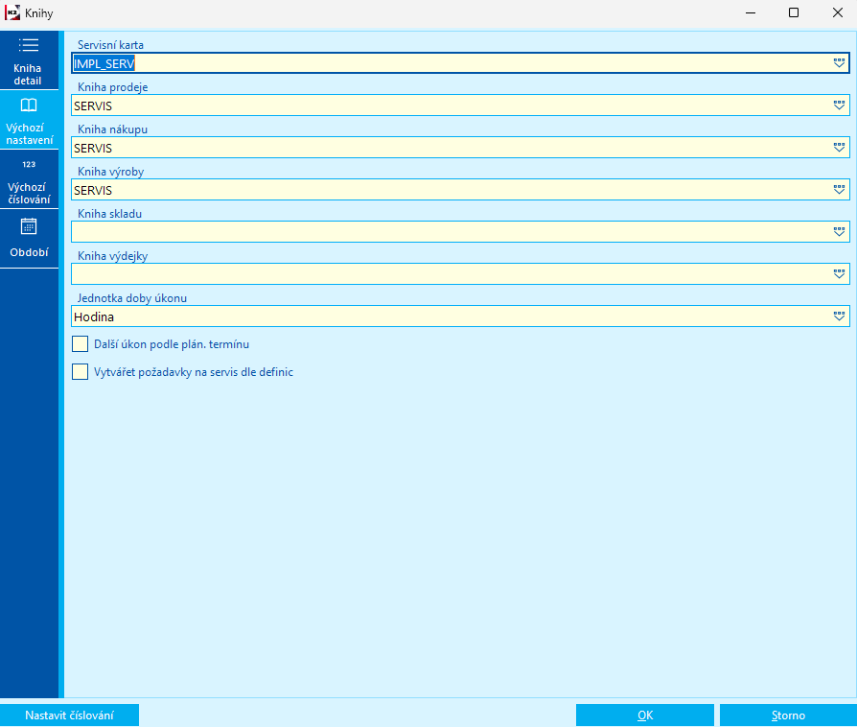Click the Kniha prodeje label
This screenshot has width=857, height=727.
tap(112, 87)
